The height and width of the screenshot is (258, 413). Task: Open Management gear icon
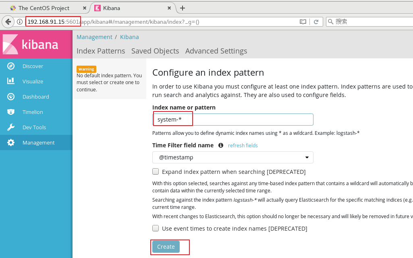(x=11, y=142)
